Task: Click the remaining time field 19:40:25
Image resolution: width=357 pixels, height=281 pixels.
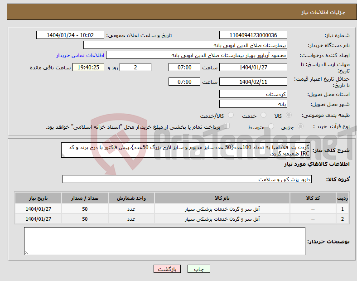Action: (x=88, y=67)
